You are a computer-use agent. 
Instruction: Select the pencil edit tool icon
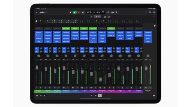91,95
